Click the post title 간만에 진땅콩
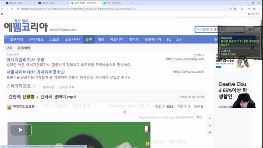Viewport: 263px width, 148px height. coord(42,97)
